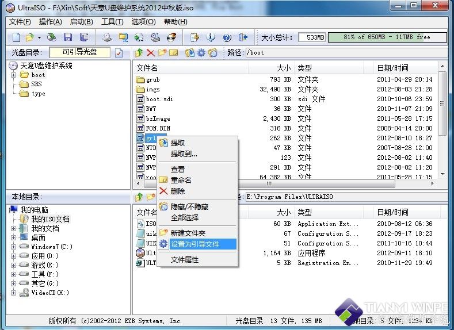The width and height of the screenshot is (454, 330).
Task: Click the Open file folder icon
Action: (29, 37)
